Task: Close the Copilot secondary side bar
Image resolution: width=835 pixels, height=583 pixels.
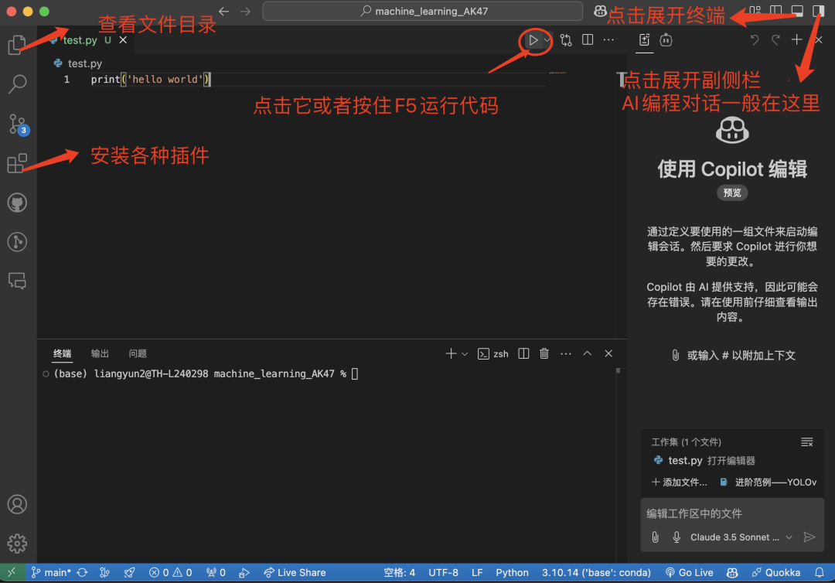Action: pos(819,40)
